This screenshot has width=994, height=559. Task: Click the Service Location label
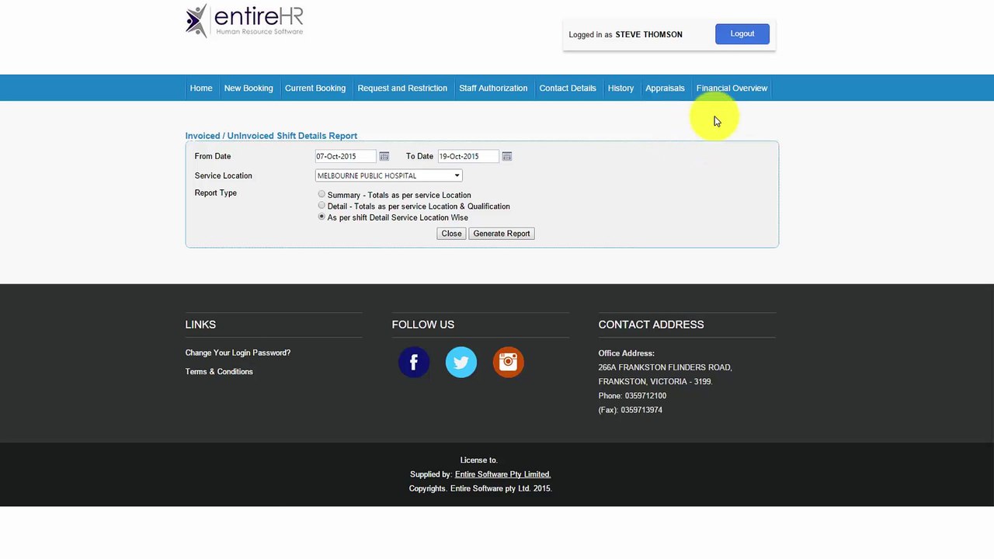coord(224,175)
